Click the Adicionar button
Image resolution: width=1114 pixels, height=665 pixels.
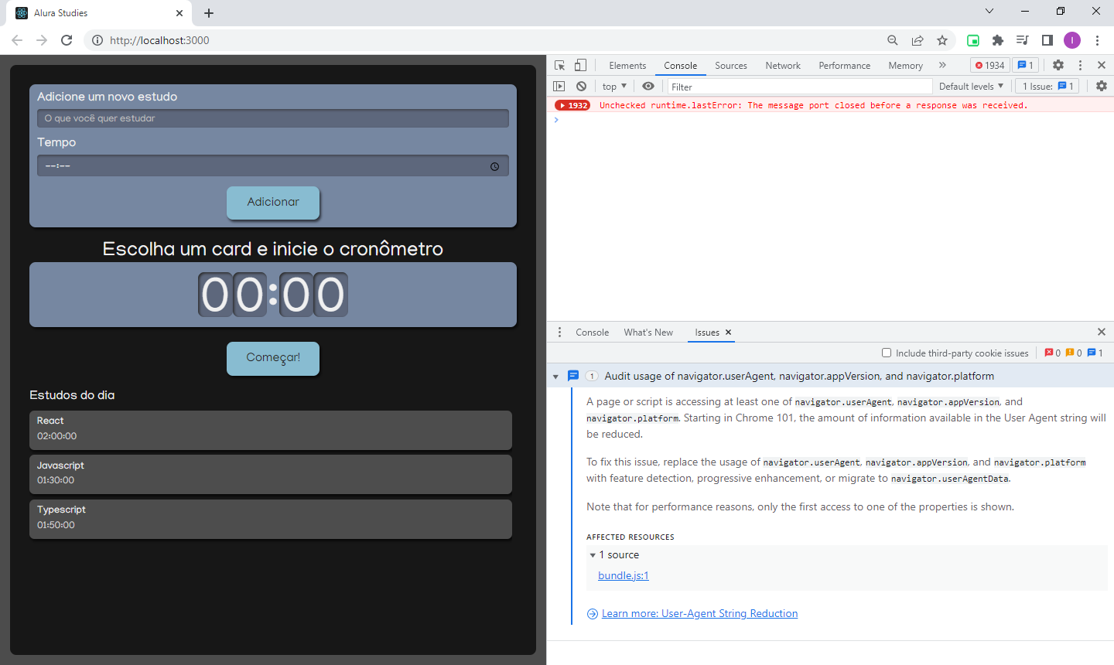tap(273, 203)
